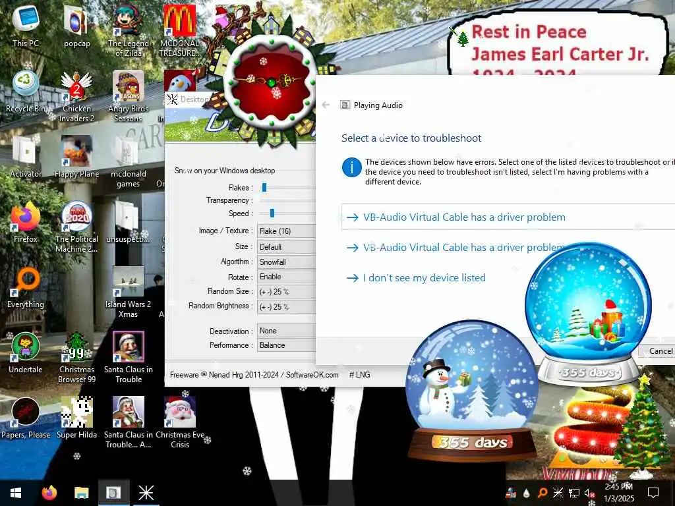Open the Deactivation dropdown showing None
675x506 pixels.
pos(286,331)
